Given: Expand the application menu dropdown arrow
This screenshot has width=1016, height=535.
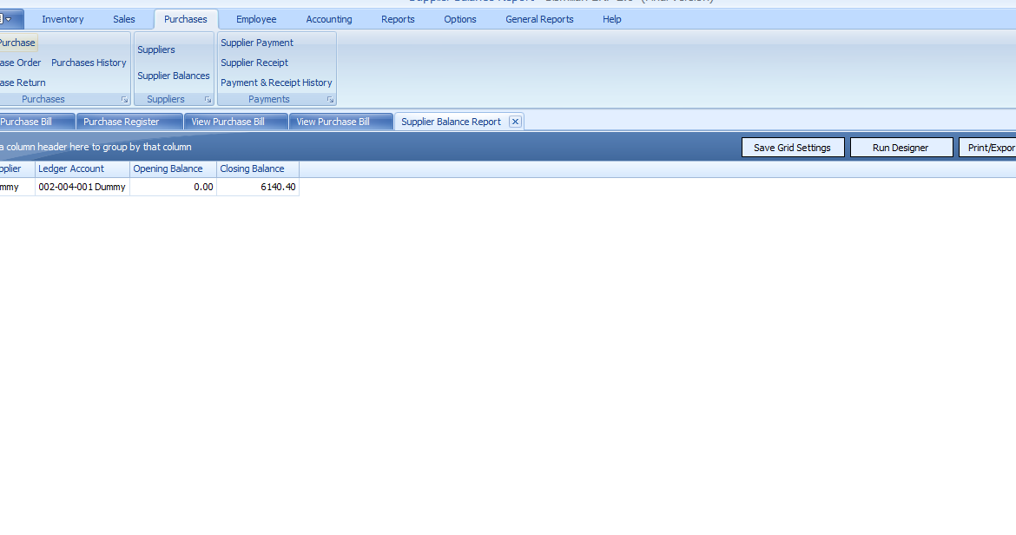Looking at the screenshot, I should (9, 19).
